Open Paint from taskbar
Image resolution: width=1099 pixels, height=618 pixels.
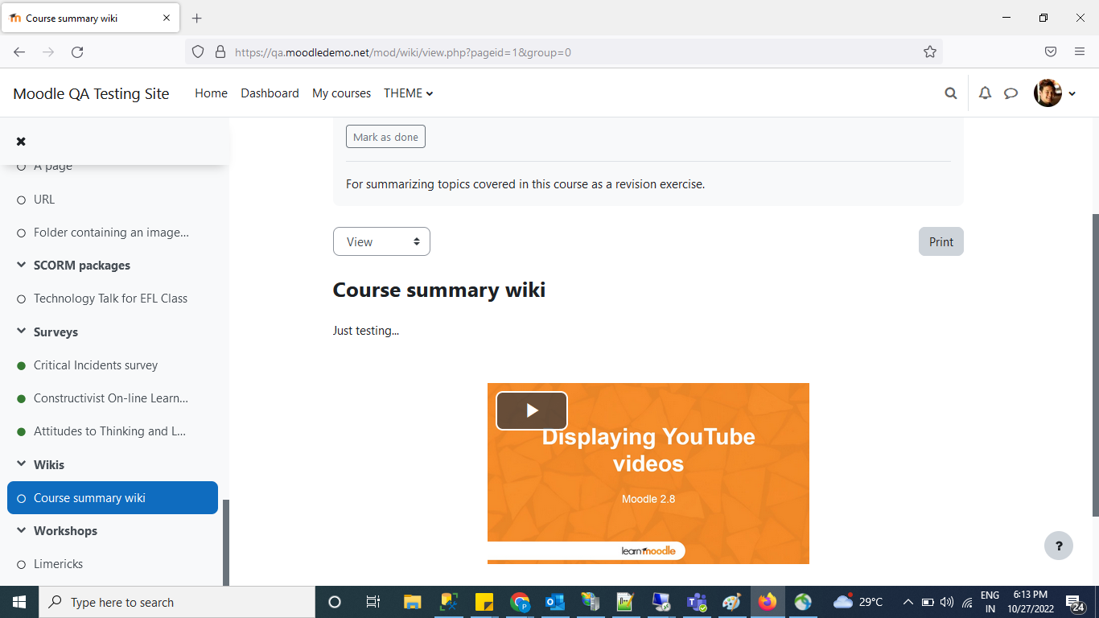coord(731,602)
